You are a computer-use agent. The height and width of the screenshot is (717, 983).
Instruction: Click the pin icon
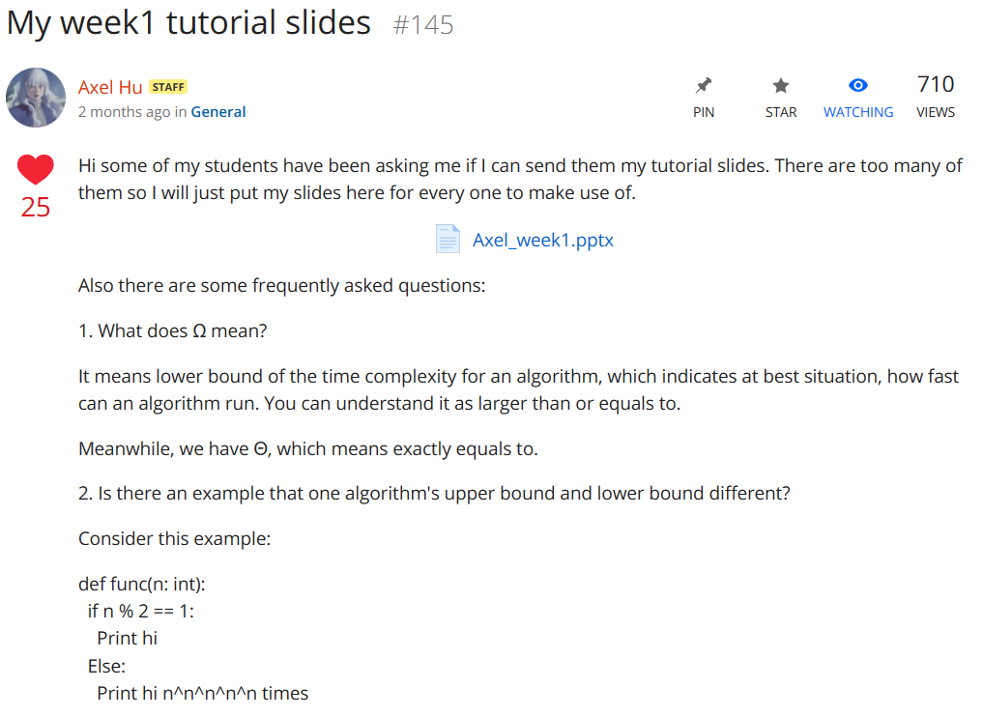click(704, 85)
